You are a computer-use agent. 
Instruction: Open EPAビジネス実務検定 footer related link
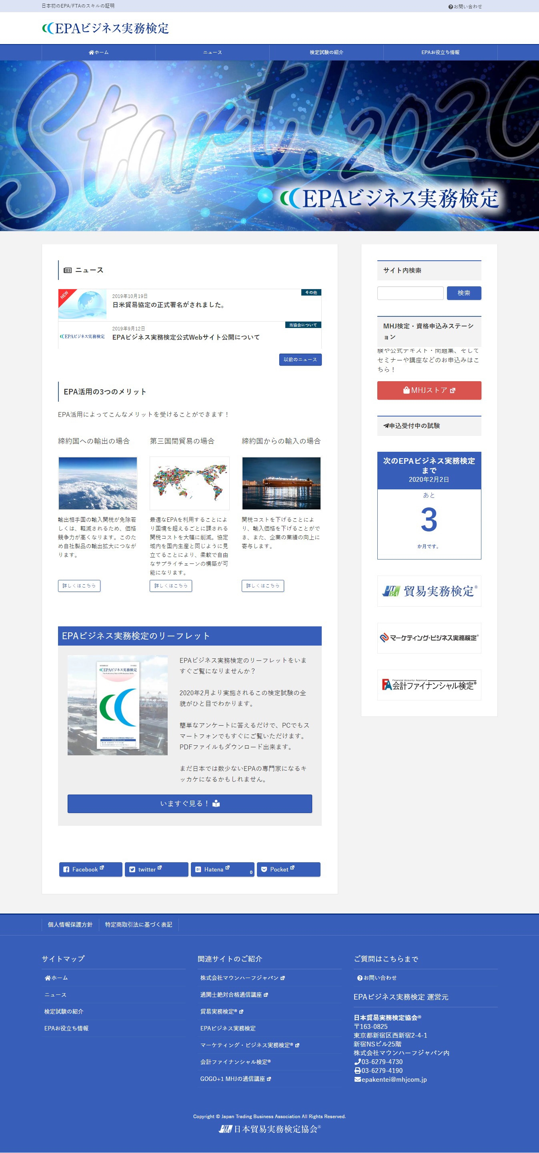click(x=228, y=1028)
